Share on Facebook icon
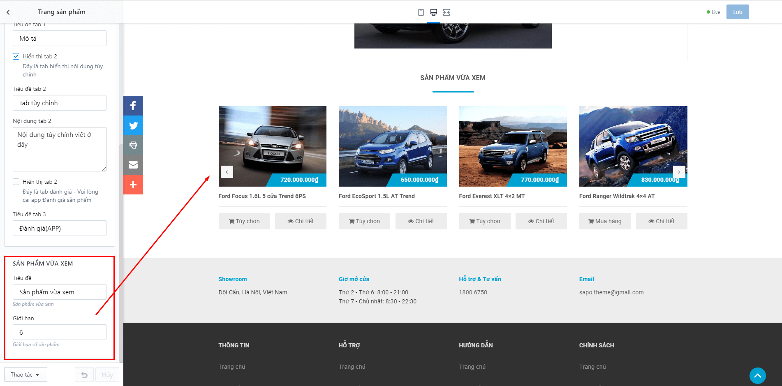This screenshot has width=782, height=386. click(x=133, y=106)
